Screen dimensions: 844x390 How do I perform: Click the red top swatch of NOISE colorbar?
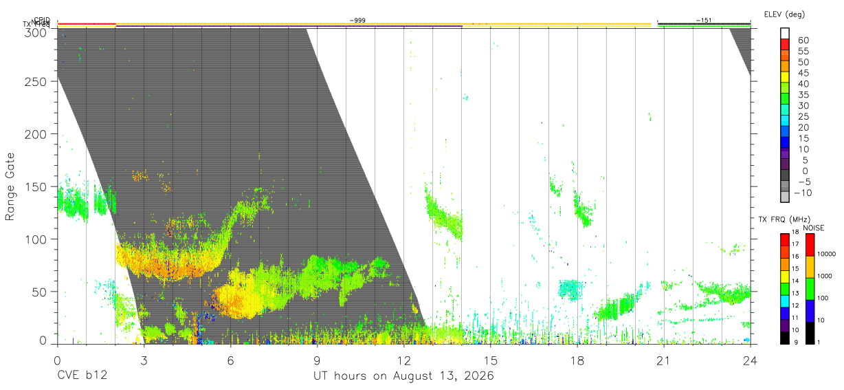point(810,245)
